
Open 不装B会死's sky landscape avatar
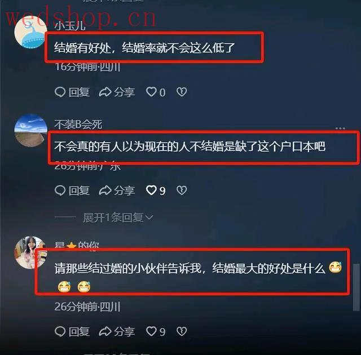pos(30,130)
